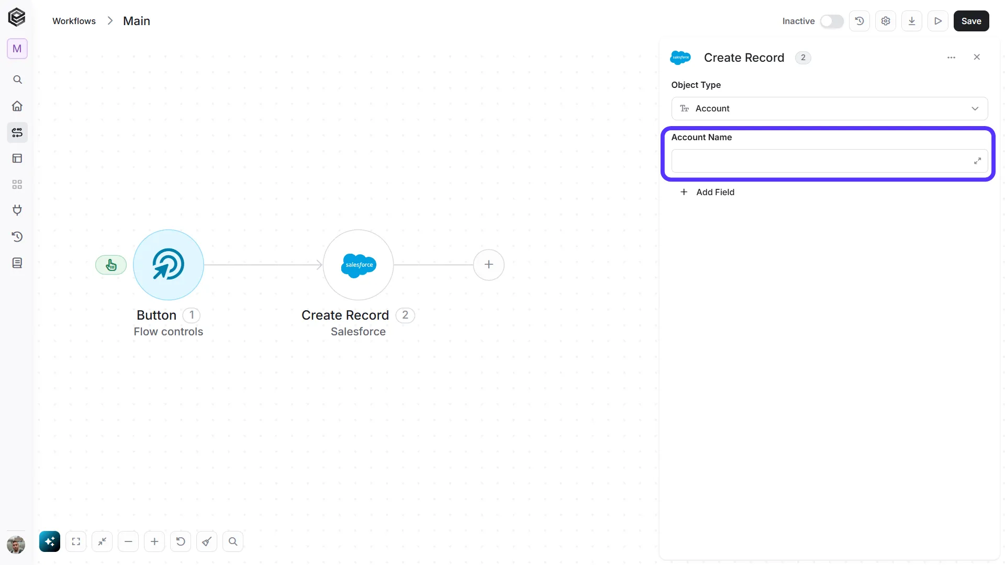Zoom in on the canvas

click(x=154, y=541)
